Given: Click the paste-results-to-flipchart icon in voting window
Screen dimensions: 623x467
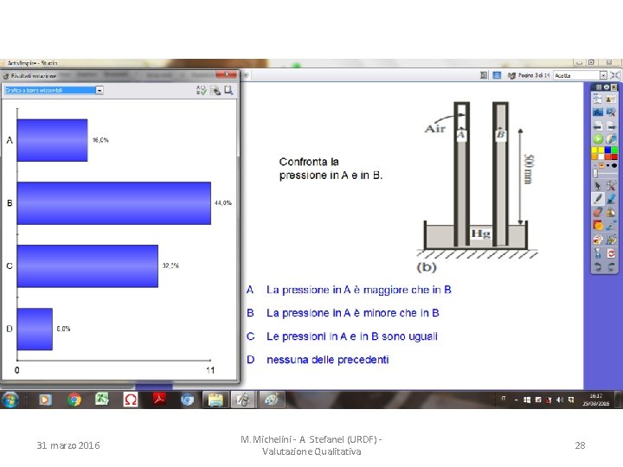Looking at the screenshot, I should coord(215,90).
